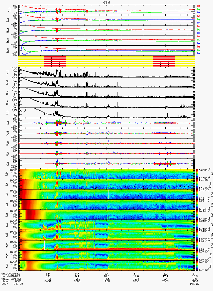The width and height of the screenshot is (213, 291).
Task: Select the N_d density panel label
Action: click(x=8, y=83)
